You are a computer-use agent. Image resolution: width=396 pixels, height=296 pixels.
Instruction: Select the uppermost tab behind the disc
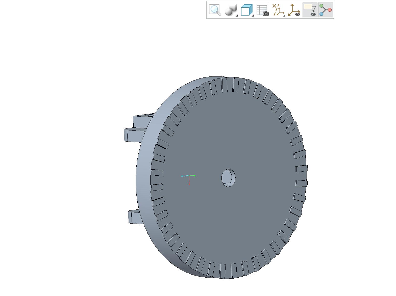tap(143, 120)
